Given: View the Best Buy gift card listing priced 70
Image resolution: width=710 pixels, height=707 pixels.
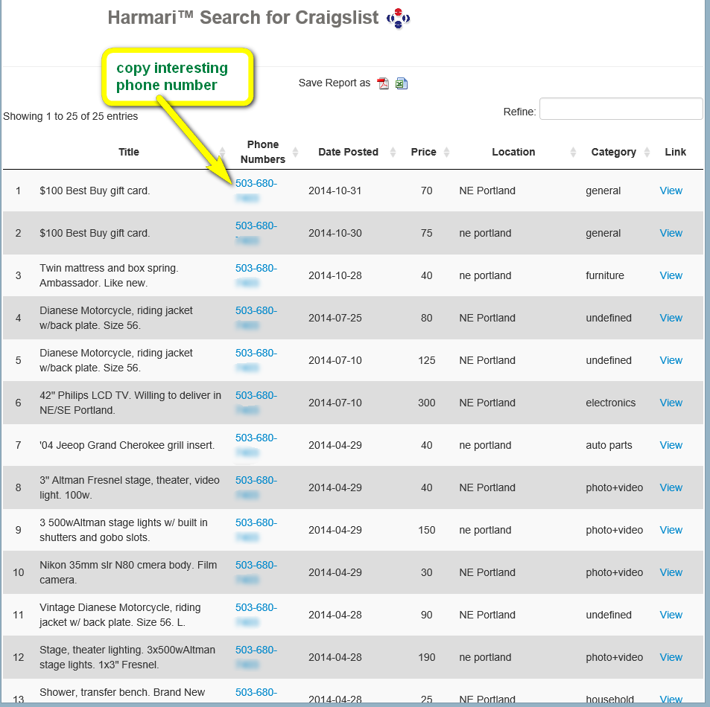Looking at the screenshot, I should pyautogui.click(x=671, y=191).
